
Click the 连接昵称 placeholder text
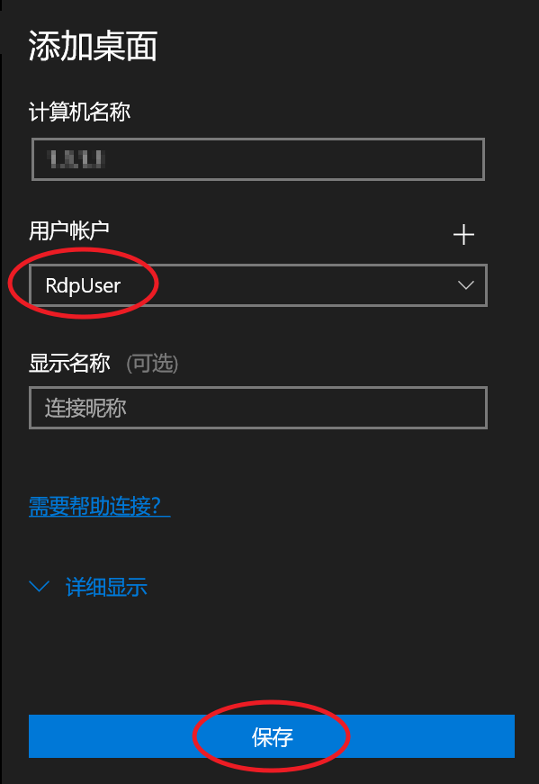pos(85,408)
